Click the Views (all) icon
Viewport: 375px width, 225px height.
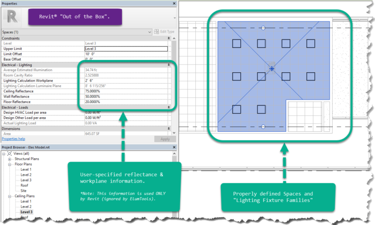10,154
